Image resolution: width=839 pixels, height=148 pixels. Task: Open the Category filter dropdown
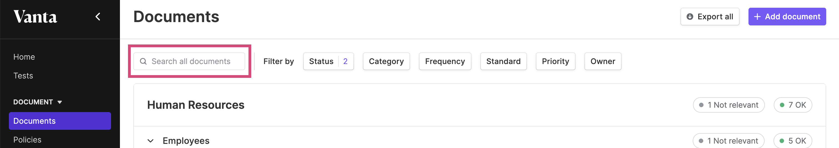pos(386,61)
